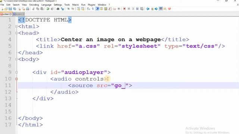Click line number 14 in the margin
Image resolution: width=239 pixels, height=134 pixels.
coord(8,105)
